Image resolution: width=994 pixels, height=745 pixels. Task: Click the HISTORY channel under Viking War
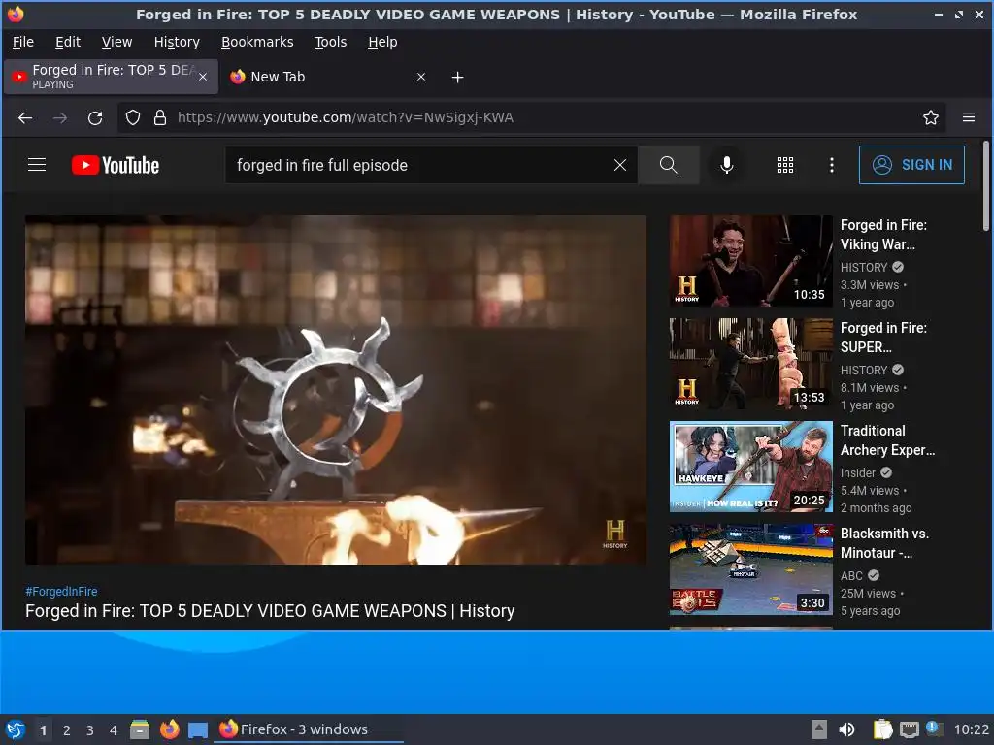[864, 268]
